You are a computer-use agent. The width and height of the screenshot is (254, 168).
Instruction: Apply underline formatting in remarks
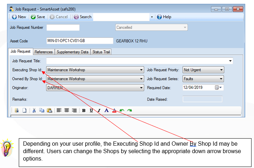tap(91, 111)
